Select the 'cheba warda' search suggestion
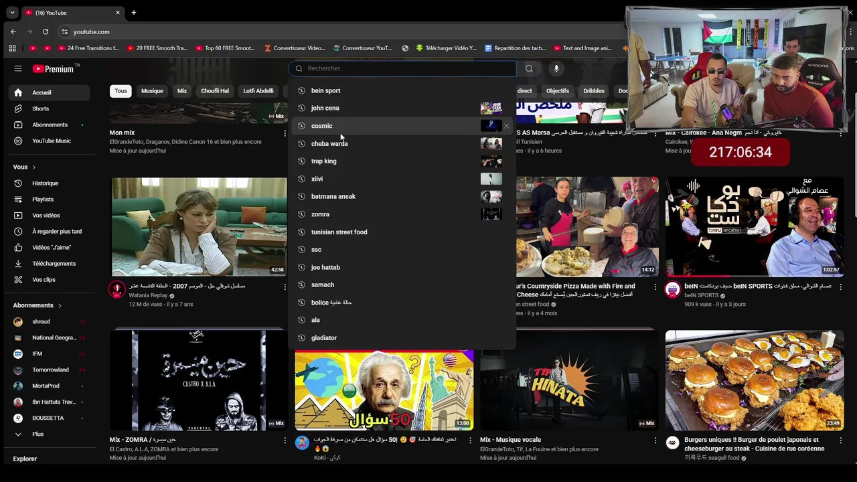 pos(402,143)
